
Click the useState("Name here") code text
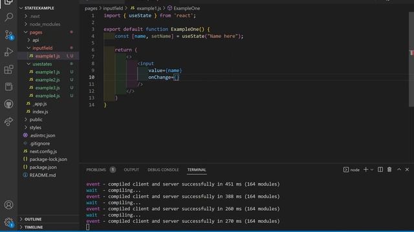pyautogui.click(x=212, y=36)
